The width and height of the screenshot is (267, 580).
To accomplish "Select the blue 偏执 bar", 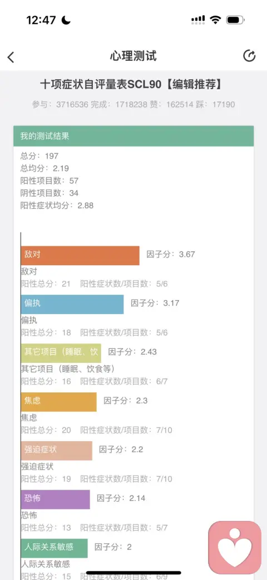I will 72,304.
